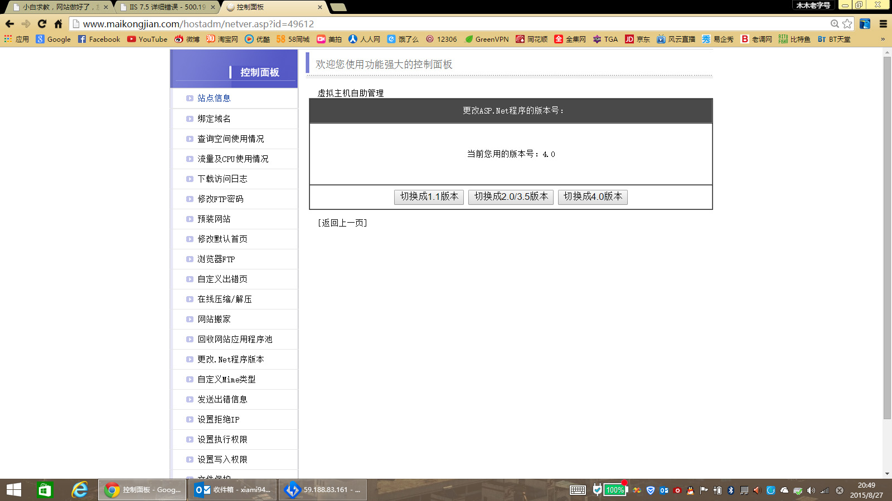Click the 返回上一页 link
Viewport: 892px width, 501px height.
(x=342, y=223)
